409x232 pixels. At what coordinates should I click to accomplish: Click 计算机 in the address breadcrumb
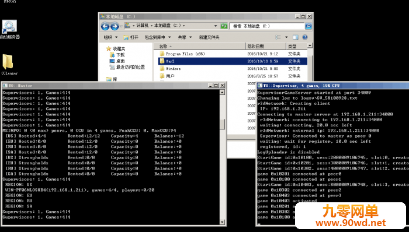(142, 26)
